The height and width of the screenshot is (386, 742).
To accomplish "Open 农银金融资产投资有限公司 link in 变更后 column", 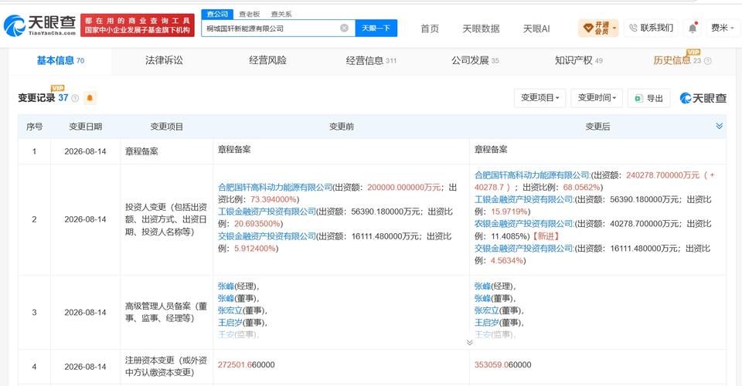I will pos(524,223).
